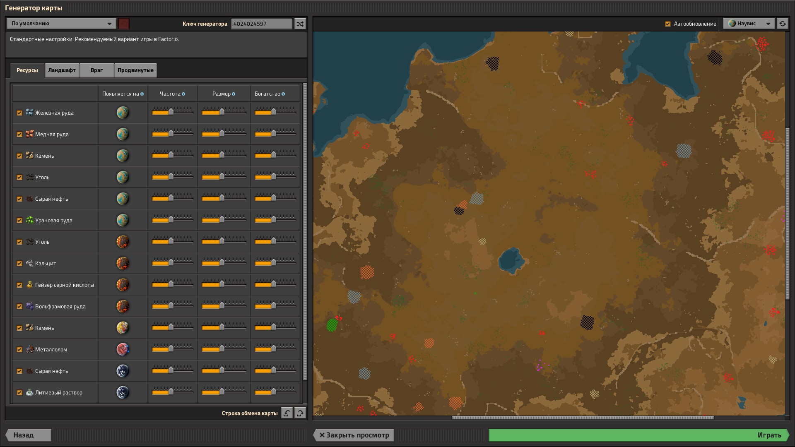Click the randomize seed shuffle icon
The width and height of the screenshot is (795, 447).
tap(300, 24)
